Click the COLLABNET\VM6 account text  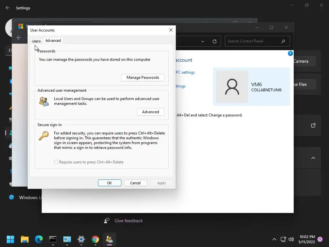click(266, 90)
